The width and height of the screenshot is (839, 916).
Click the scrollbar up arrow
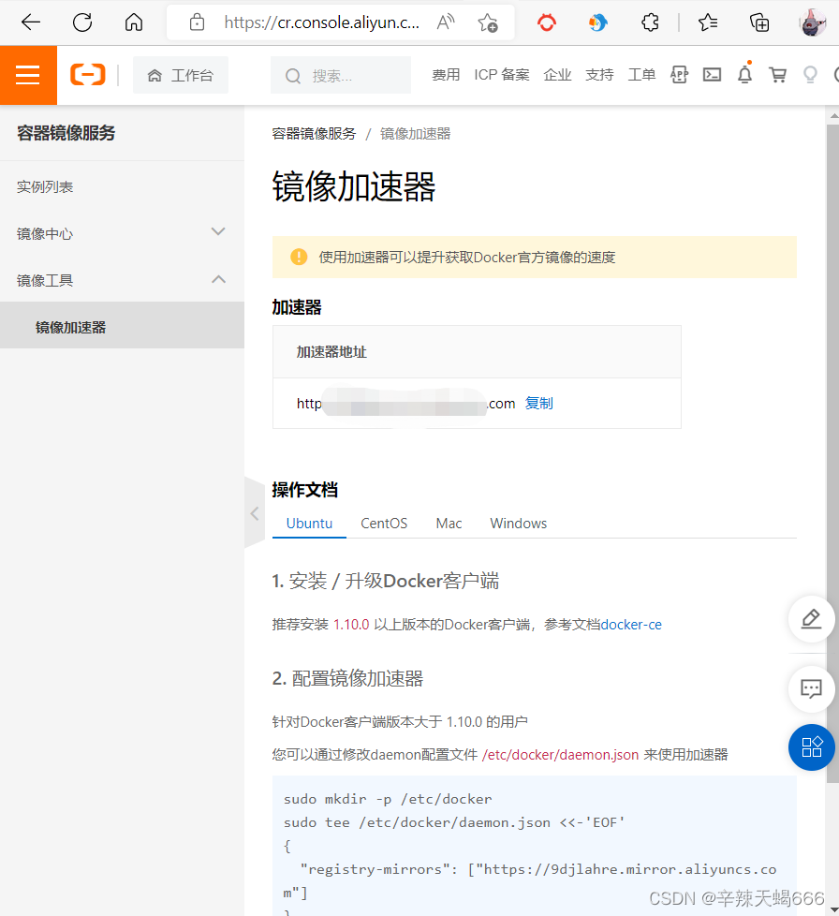click(x=833, y=115)
